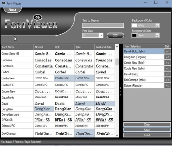Click the Font Name column header
Screen dimensions: 172x146
[x=17, y=47]
